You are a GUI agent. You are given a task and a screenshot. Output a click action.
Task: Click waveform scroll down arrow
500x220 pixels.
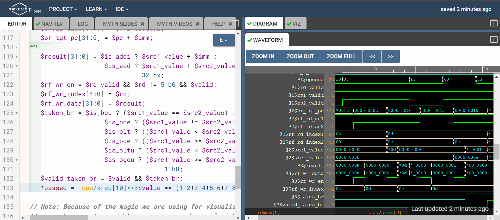tap(497, 211)
